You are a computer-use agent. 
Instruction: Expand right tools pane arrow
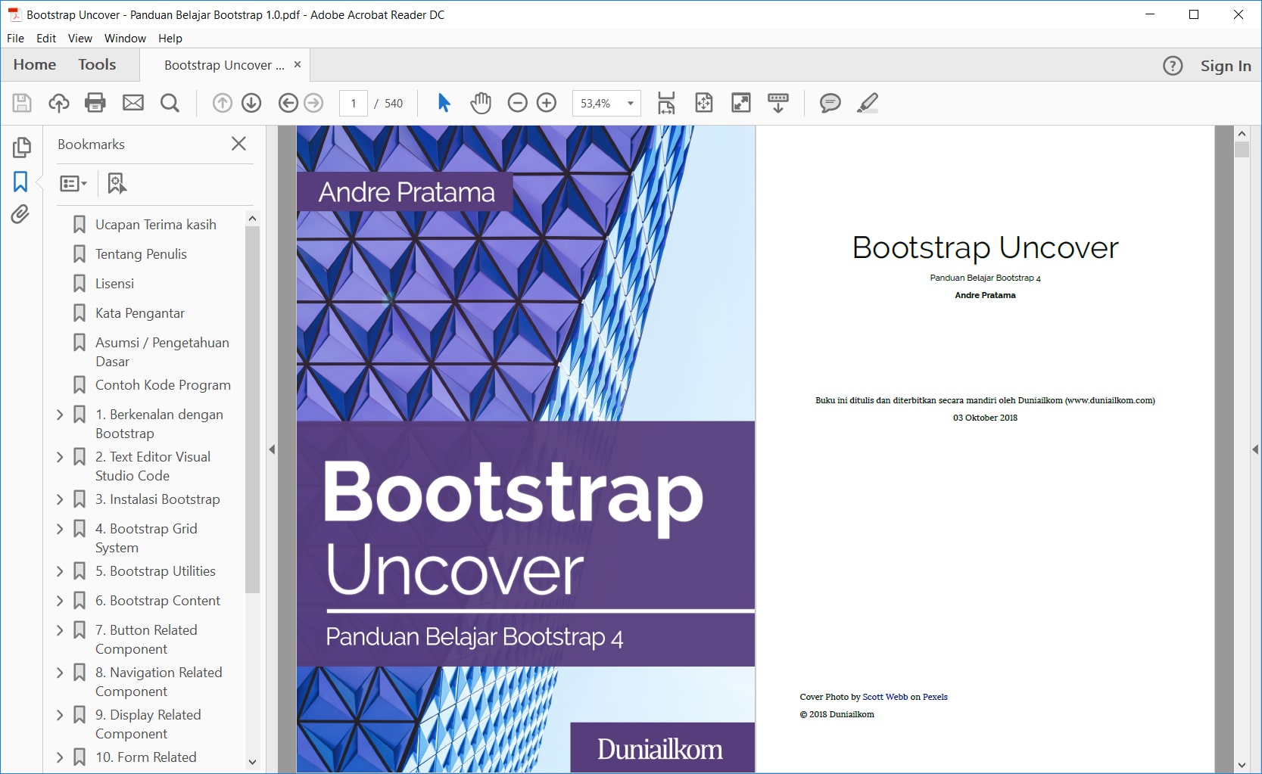click(1255, 449)
